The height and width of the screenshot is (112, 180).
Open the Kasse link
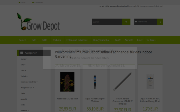22,2
